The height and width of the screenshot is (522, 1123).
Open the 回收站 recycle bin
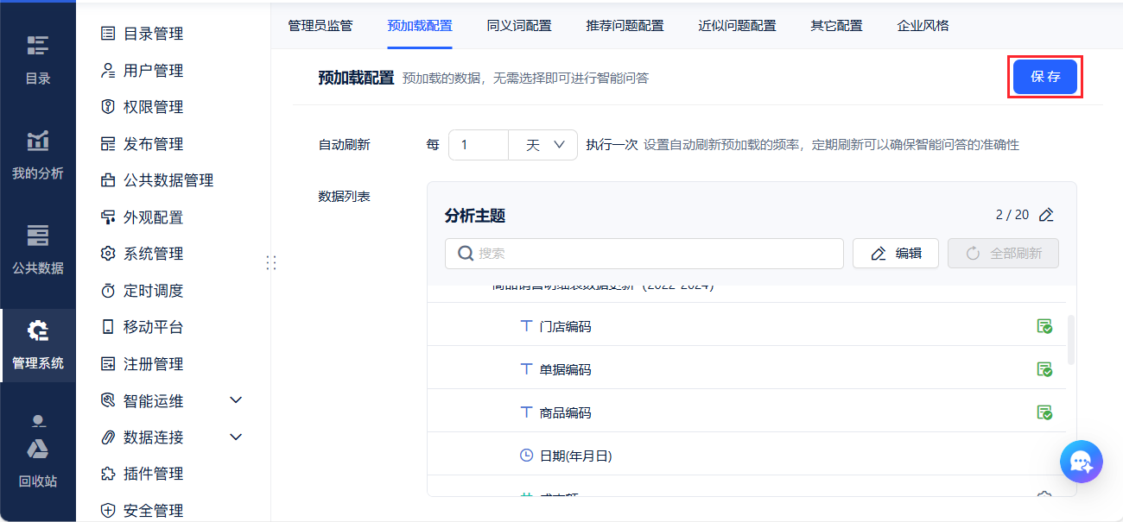click(x=38, y=463)
